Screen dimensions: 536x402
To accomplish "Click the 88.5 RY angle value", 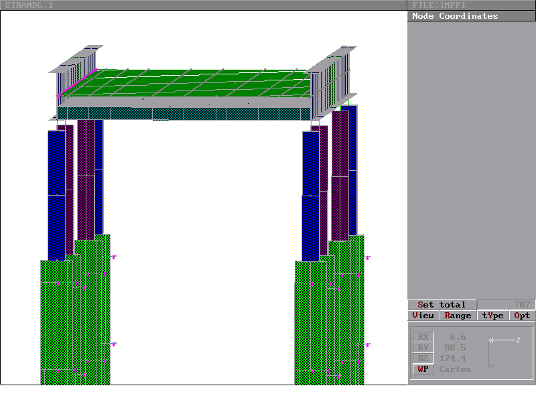I will coord(455,348).
